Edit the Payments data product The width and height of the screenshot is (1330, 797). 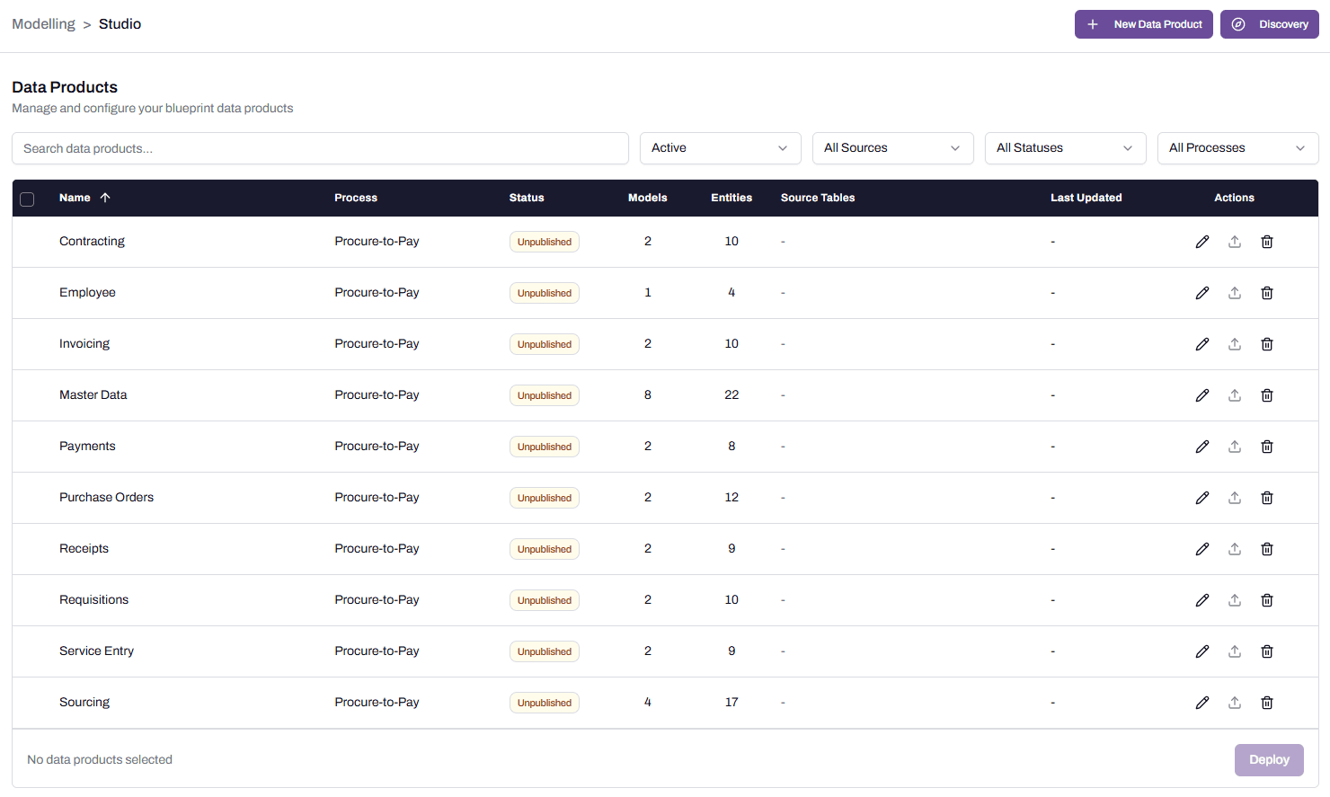(1202, 447)
